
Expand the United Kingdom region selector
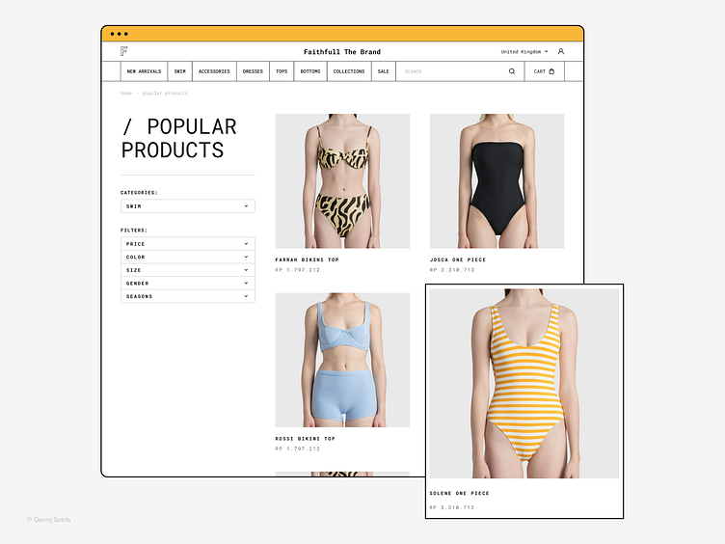click(x=524, y=52)
